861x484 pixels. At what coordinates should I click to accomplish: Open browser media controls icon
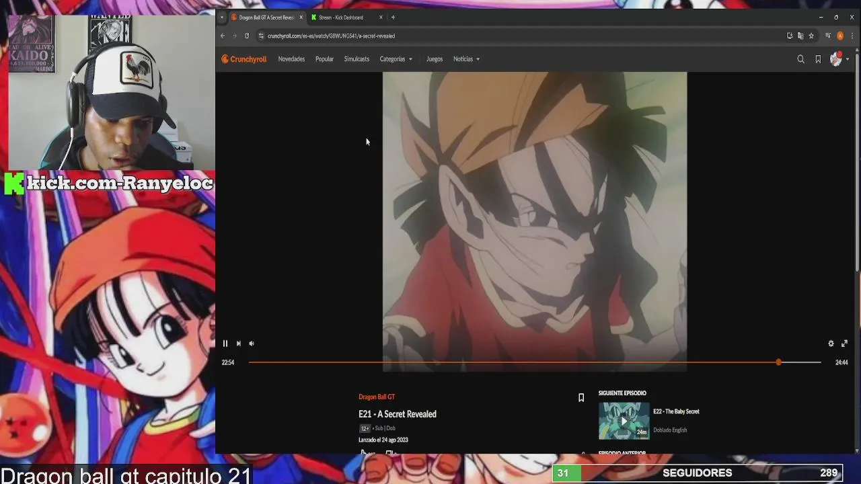828,36
